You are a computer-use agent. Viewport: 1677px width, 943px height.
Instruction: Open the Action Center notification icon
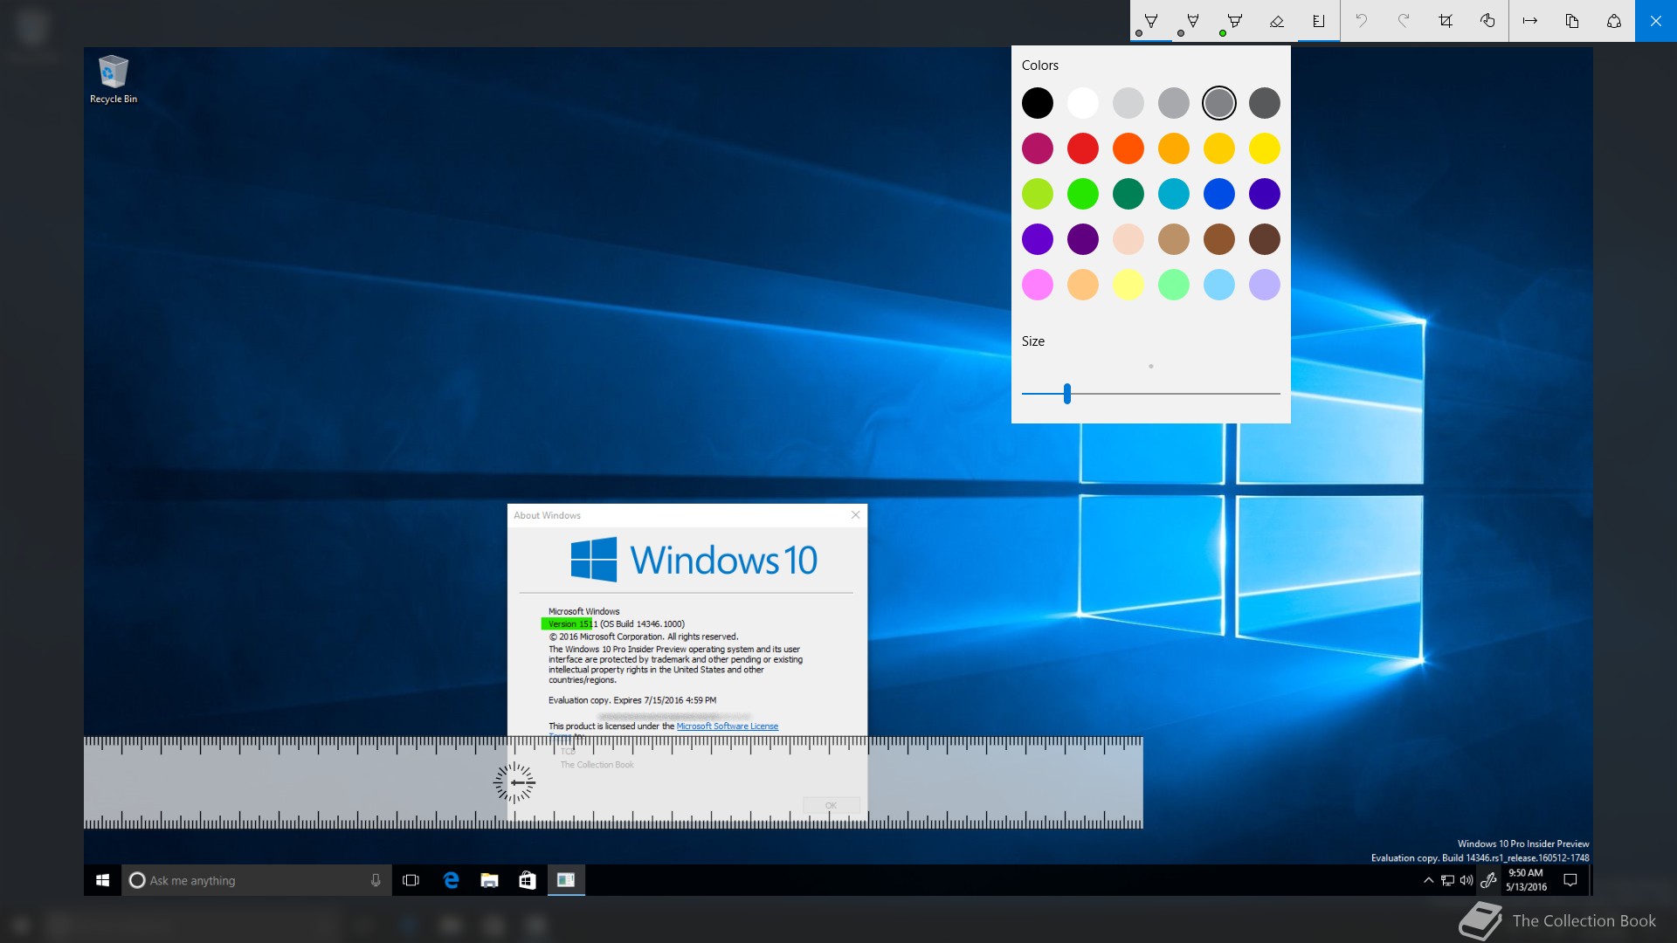click(x=1570, y=880)
